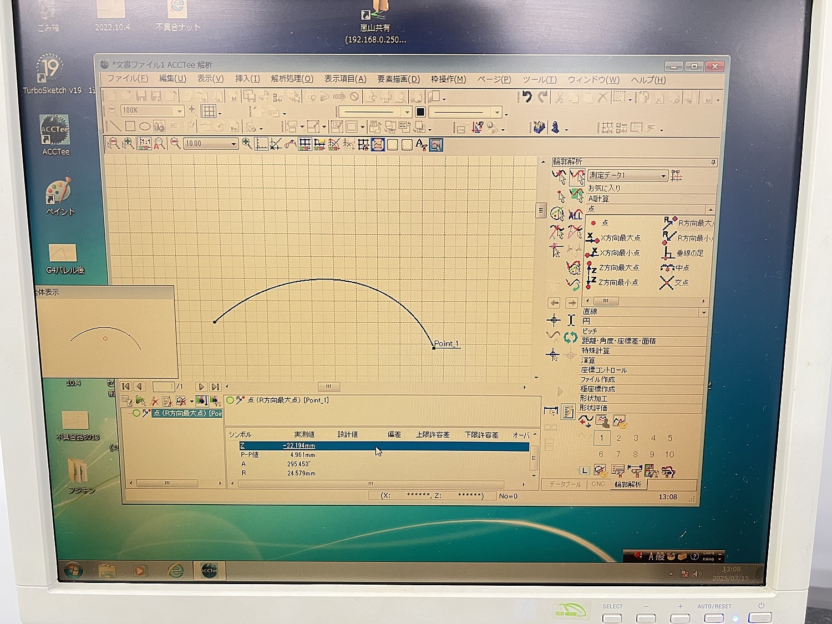The image size is (832, 624).
Task: Click the 'L' label icon in the bottom tool row
Action: pos(584,471)
